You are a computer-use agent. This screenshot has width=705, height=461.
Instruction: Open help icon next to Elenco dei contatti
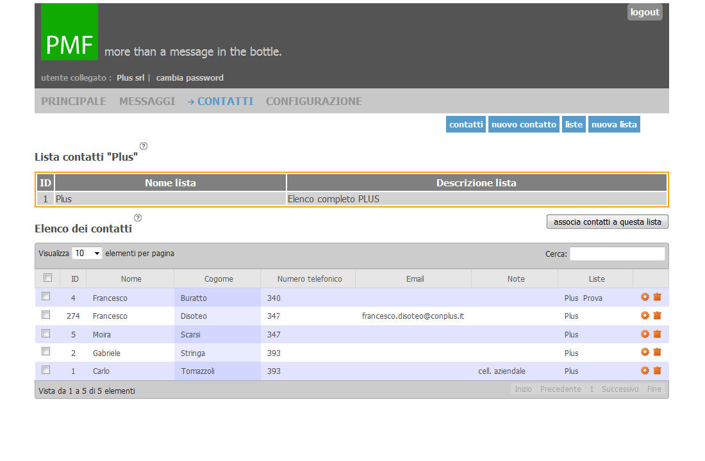pyautogui.click(x=138, y=218)
